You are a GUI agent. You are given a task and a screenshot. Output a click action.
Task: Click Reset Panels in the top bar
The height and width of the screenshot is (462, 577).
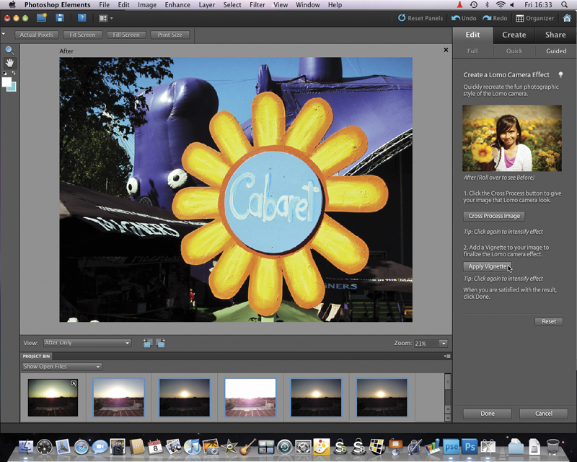[420, 18]
